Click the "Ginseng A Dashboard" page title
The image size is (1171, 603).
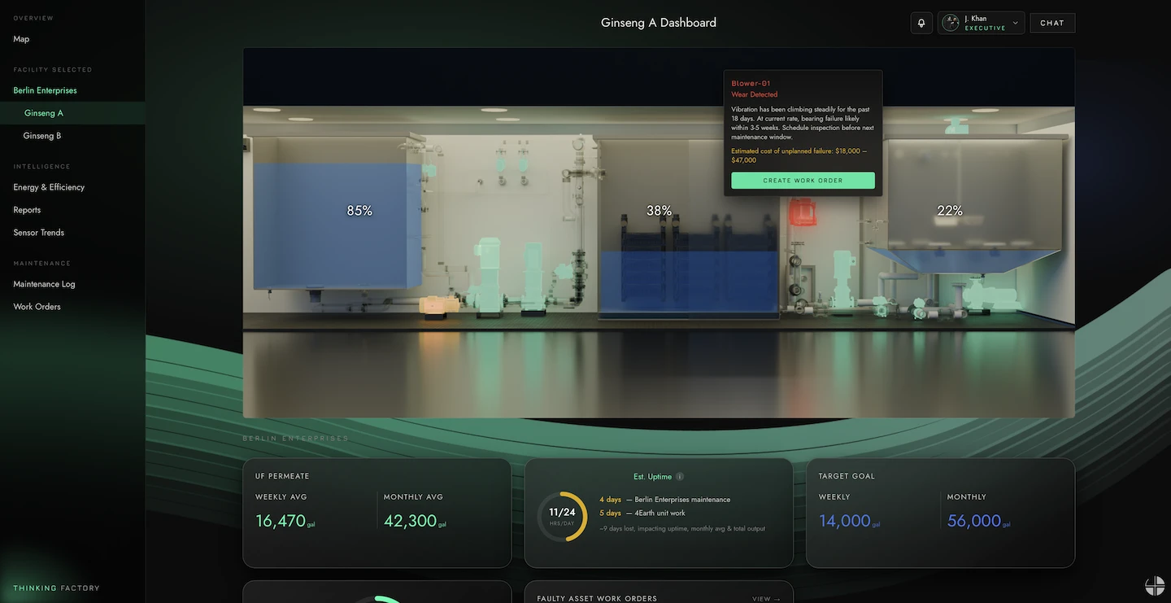coord(659,23)
